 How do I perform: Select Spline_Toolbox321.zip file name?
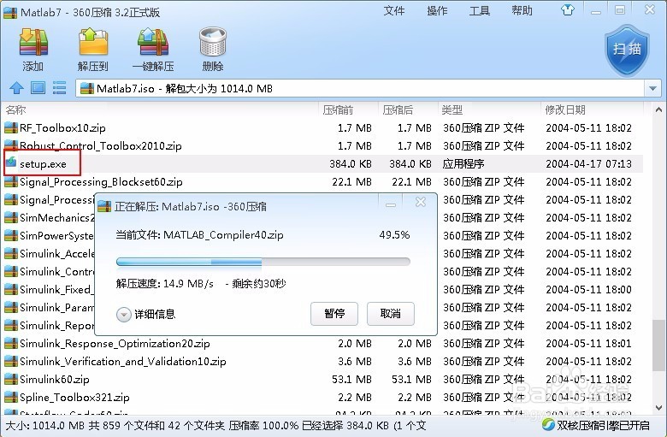74,397
